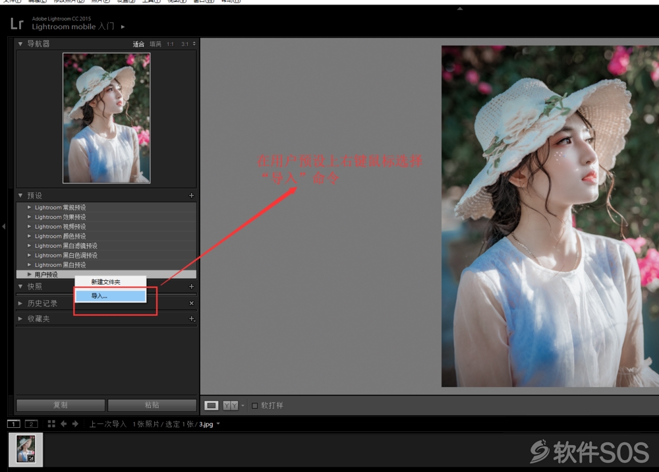Expand Lightroom 常规预设 folder
Screen dimensions: 659x472
30,207
